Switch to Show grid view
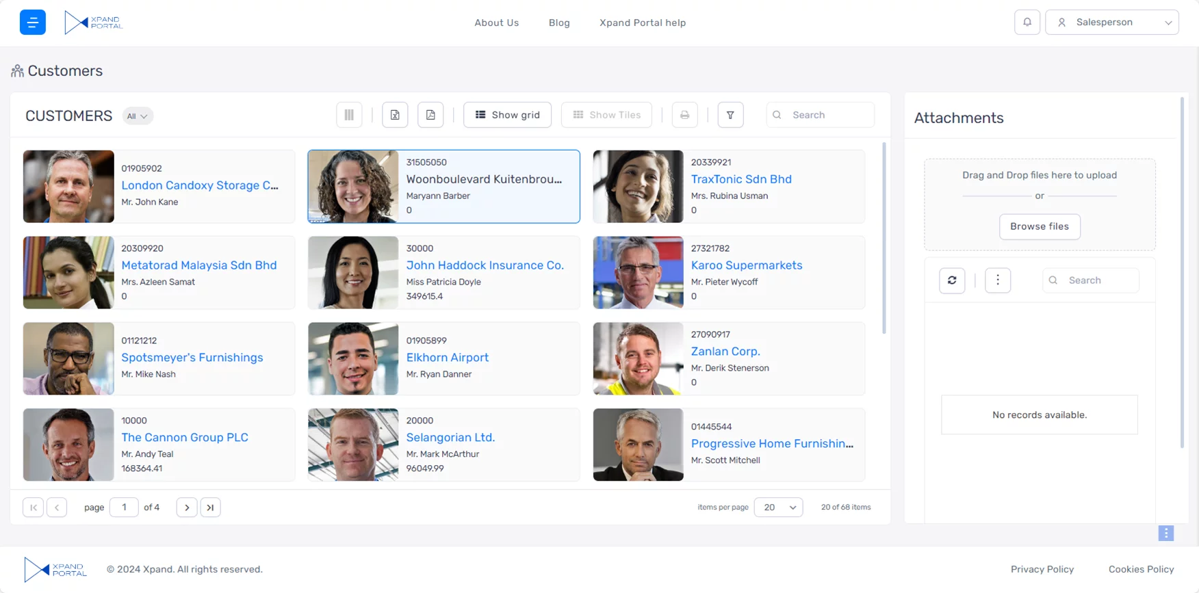 pyautogui.click(x=507, y=115)
